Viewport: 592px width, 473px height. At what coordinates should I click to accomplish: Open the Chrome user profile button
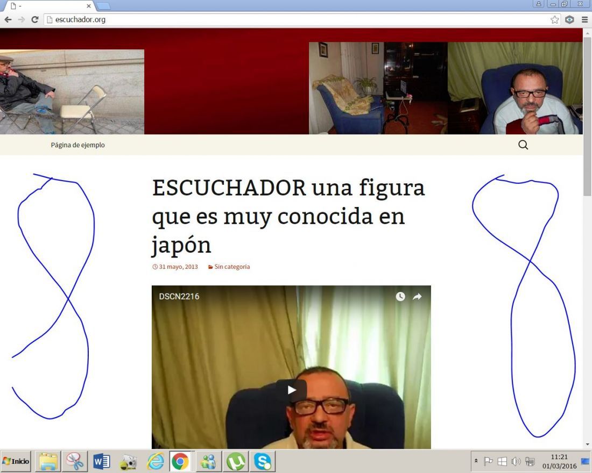pyautogui.click(x=538, y=4)
